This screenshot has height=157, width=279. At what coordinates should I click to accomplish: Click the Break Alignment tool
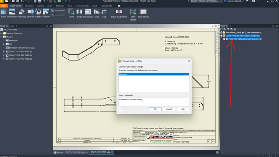pyautogui.click(x=119, y=14)
